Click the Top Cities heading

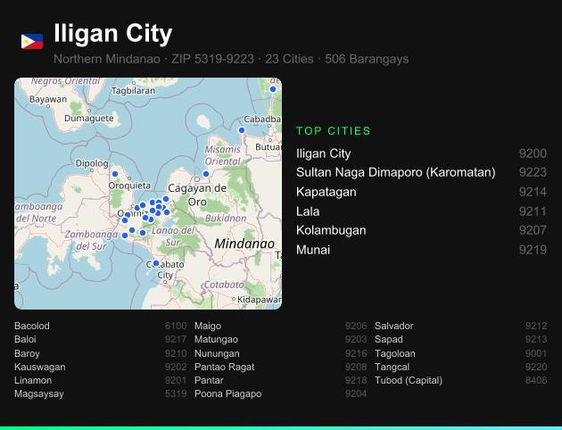[x=334, y=131]
